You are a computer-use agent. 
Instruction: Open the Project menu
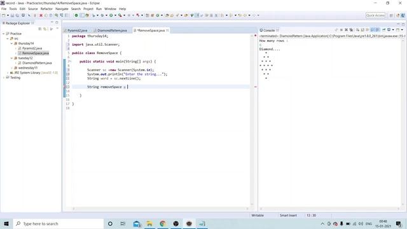click(88, 9)
